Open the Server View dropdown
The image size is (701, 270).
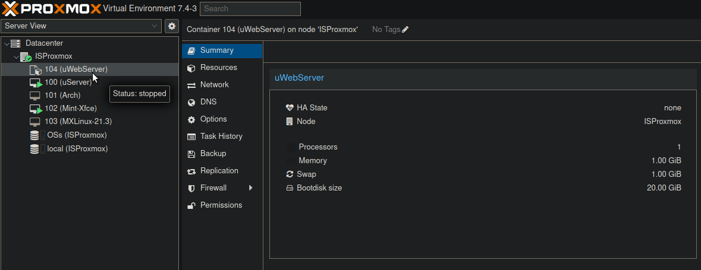coord(81,26)
